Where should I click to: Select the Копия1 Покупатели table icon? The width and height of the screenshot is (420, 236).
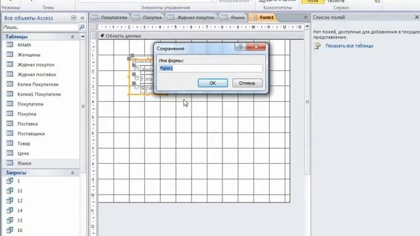tap(10, 94)
